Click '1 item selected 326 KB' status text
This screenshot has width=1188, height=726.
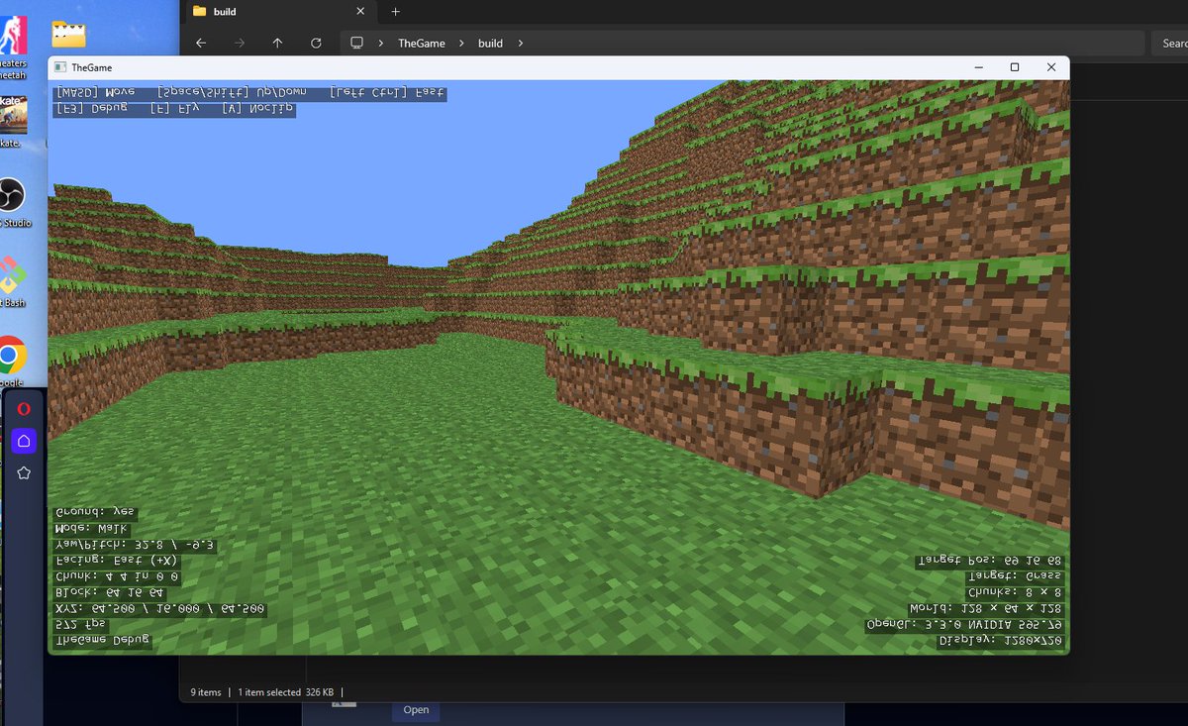285,692
